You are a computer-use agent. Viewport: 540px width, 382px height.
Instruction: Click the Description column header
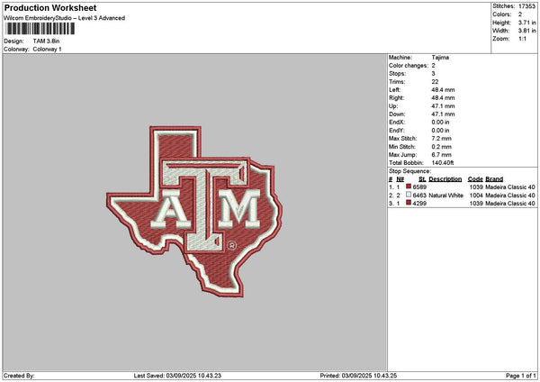(445, 179)
